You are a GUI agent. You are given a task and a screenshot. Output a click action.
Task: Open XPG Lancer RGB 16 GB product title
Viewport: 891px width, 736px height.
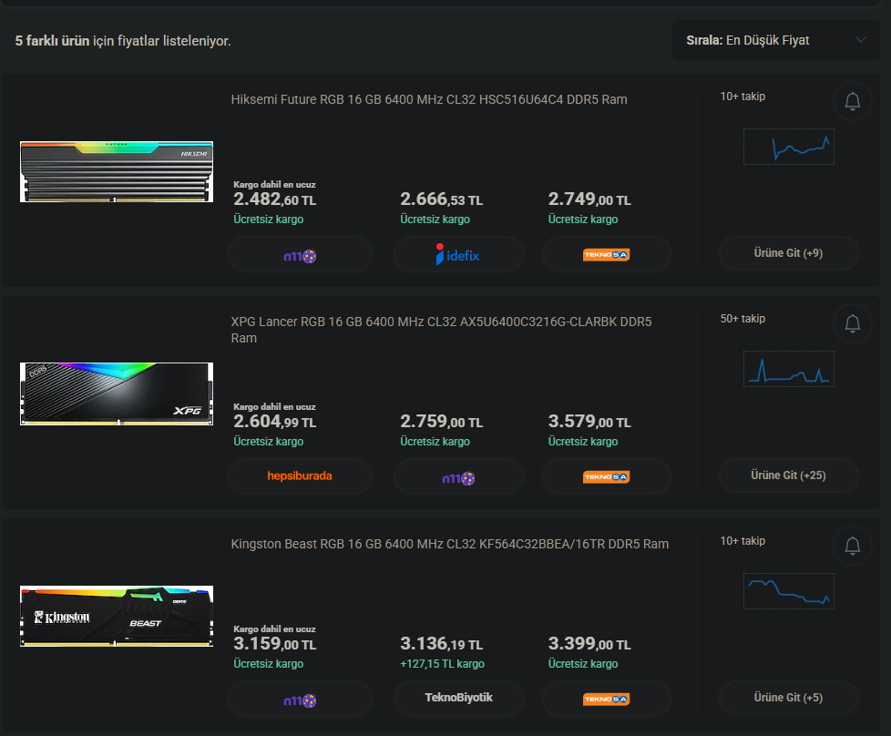tap(441, 330)
